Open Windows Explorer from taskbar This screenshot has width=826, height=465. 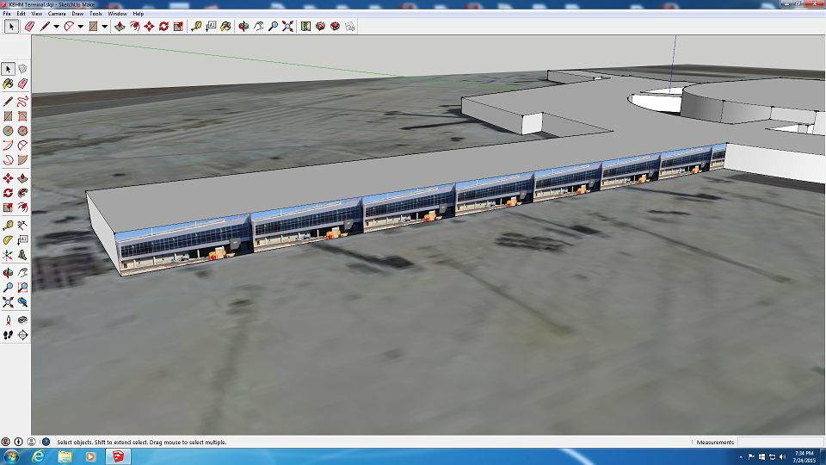65,456
